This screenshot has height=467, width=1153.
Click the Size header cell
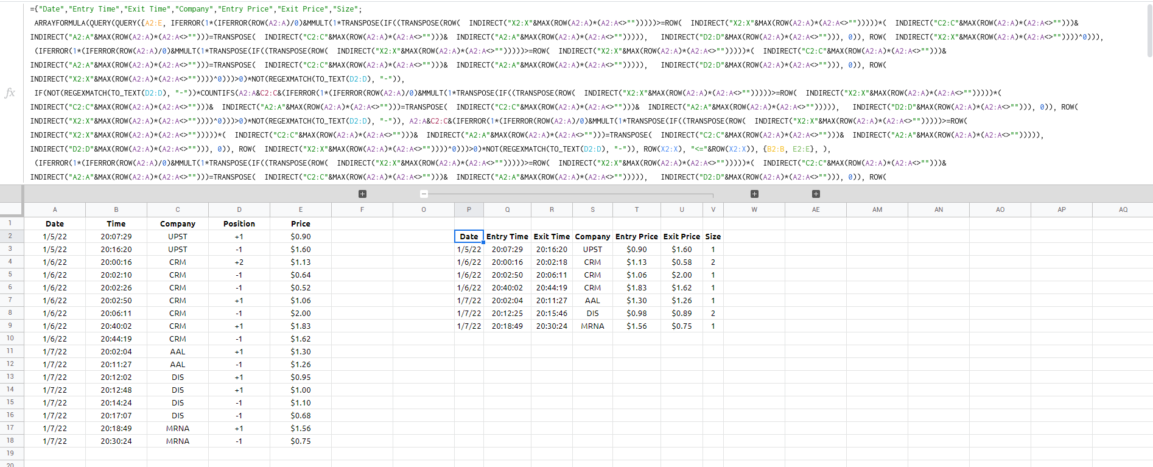coord(713,236)
